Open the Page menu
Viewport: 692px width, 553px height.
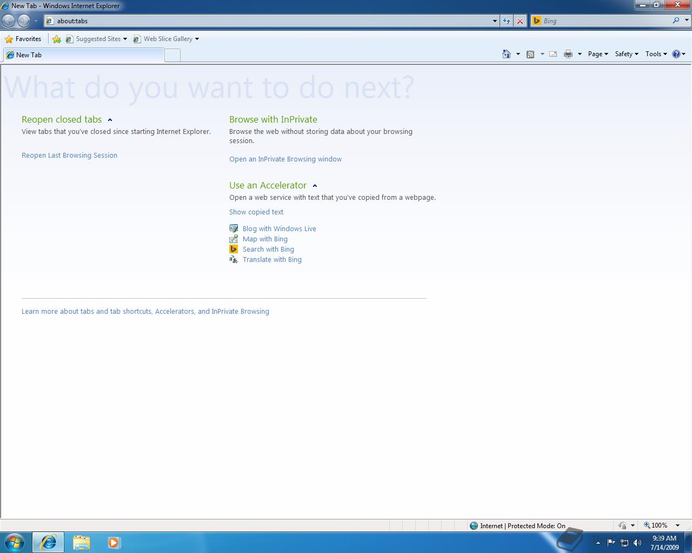coord(598,54)
